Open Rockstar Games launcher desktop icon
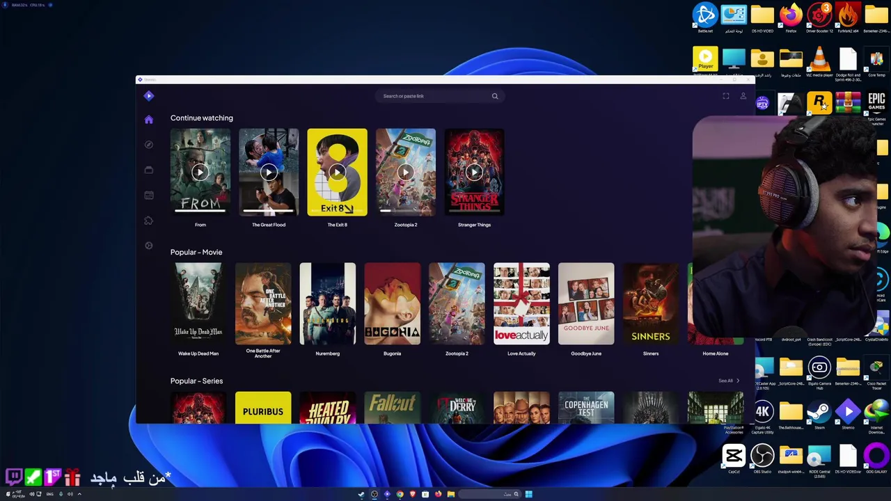 [x=819, y=104]
